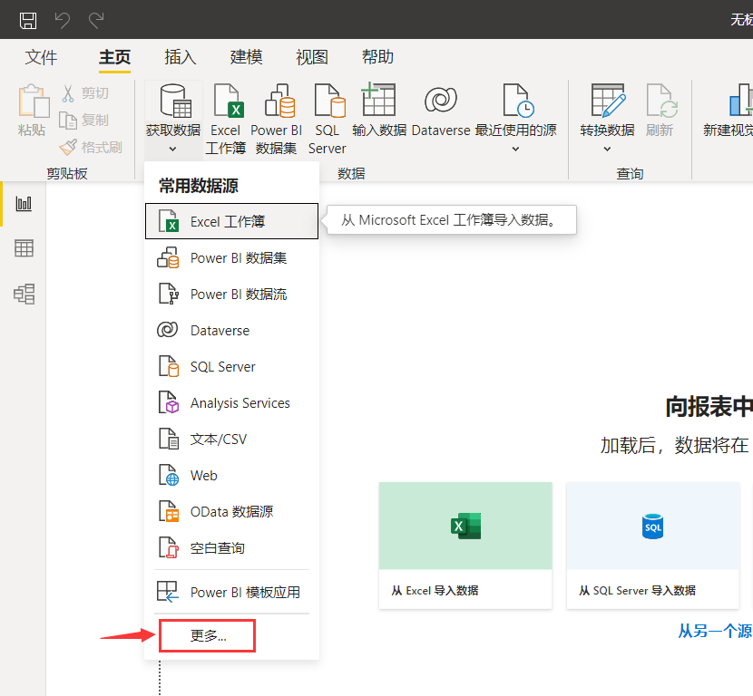
Task: Expand the 转换数据 dropdown
Action: [607, 149]
